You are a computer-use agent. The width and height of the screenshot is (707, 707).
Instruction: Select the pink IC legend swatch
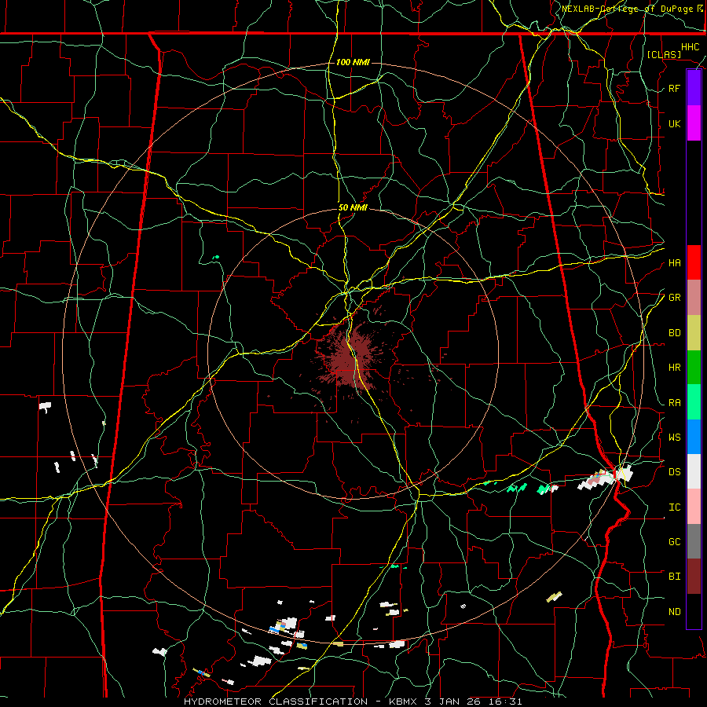click(694, 507)
